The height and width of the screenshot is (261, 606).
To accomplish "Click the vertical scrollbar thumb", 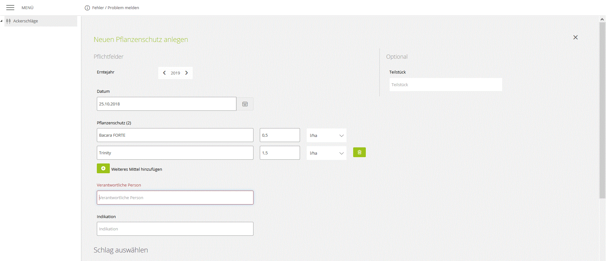I will point(602,110).
